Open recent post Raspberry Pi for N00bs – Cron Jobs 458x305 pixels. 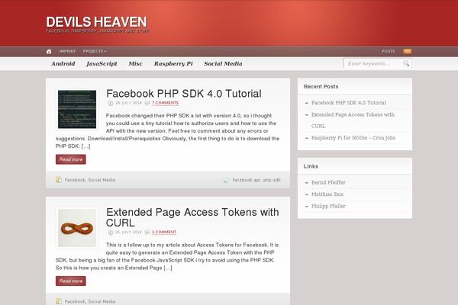[x=353, y=138]
